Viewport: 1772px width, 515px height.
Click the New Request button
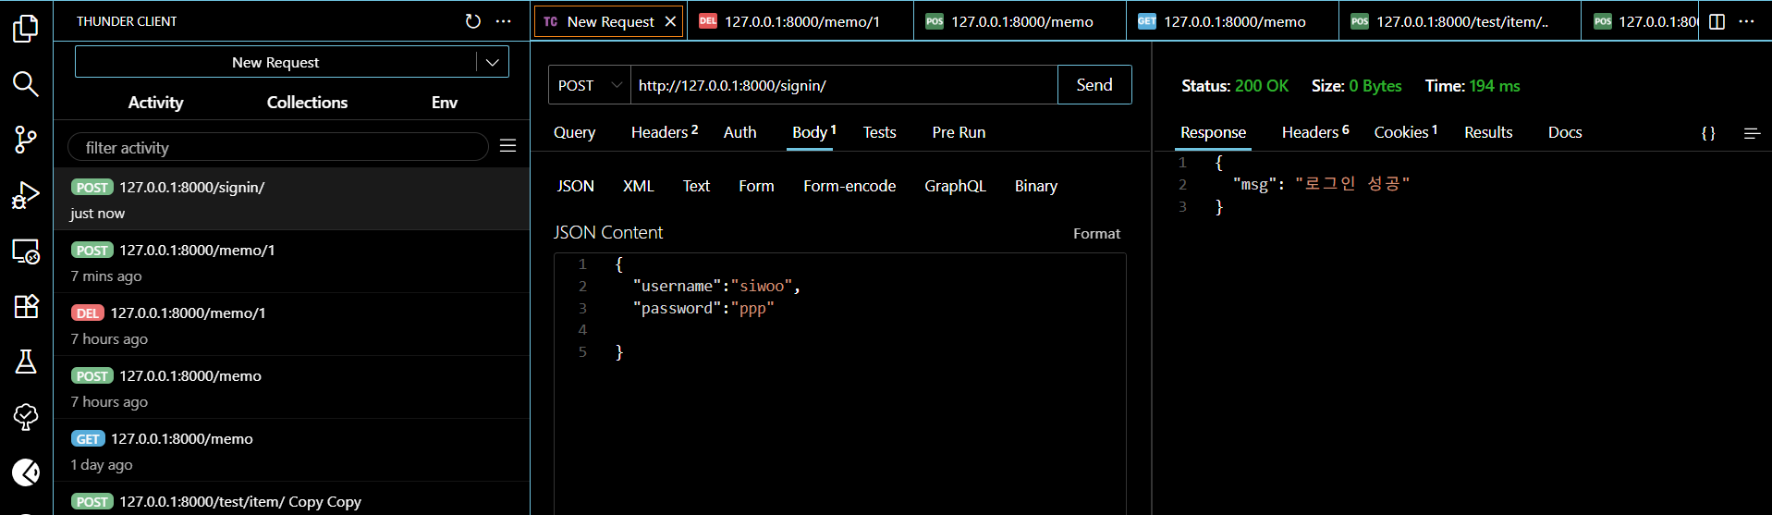275,62
